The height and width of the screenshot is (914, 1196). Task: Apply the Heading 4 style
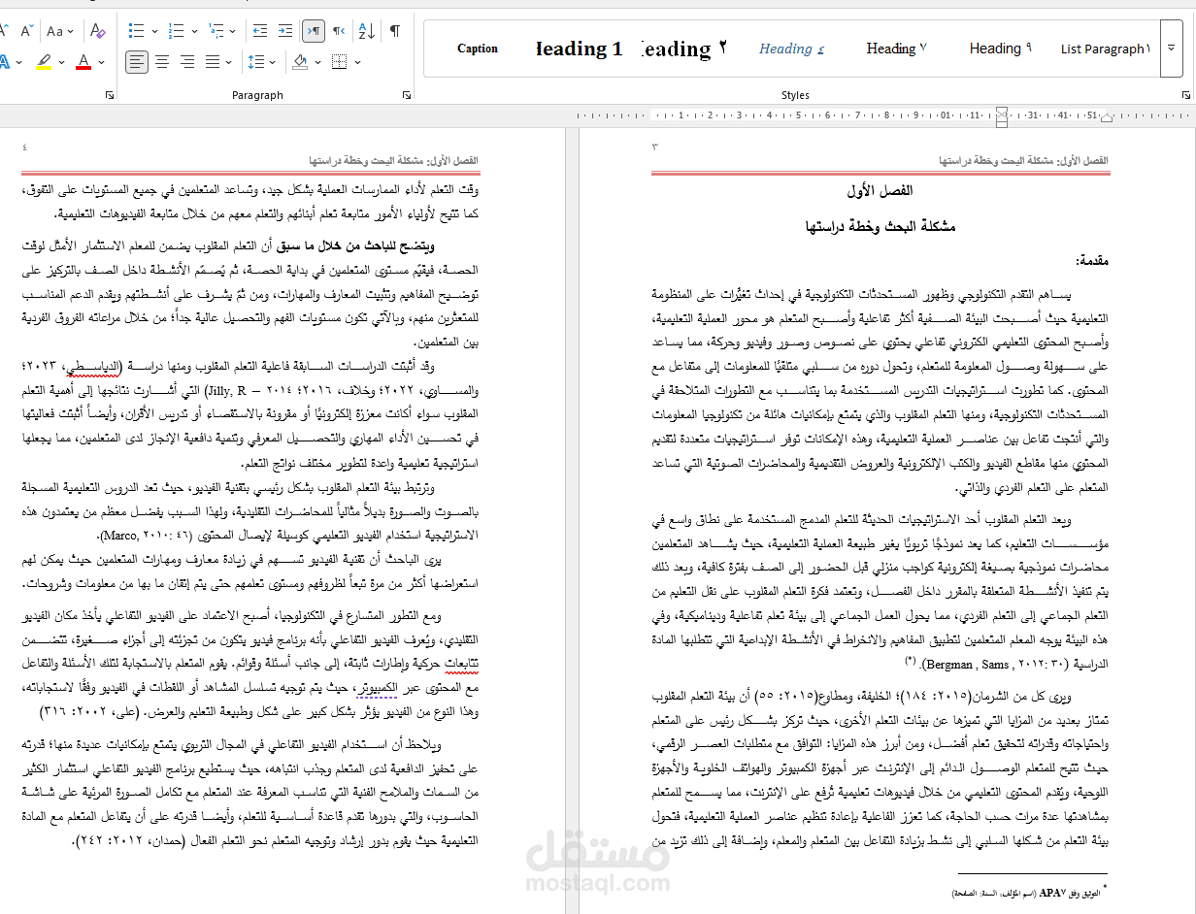791,49
